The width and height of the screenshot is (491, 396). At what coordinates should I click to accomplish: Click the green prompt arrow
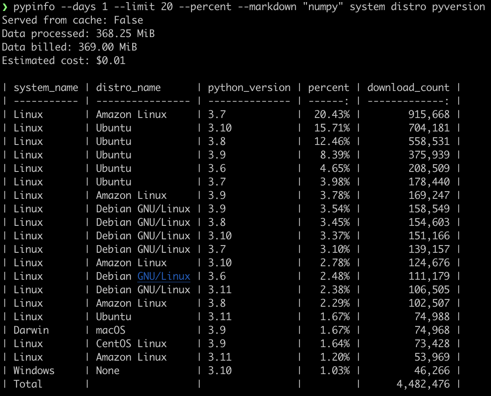(x=5, y=7)
